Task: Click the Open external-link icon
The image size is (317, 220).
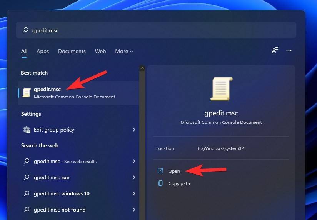Action: click(x=160, y=171)
